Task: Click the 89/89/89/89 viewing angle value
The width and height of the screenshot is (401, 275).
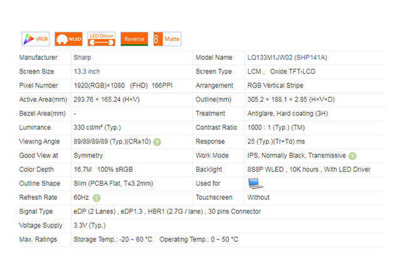Action: tap(112, 142)
